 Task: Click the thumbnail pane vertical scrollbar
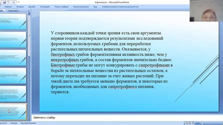29,35
